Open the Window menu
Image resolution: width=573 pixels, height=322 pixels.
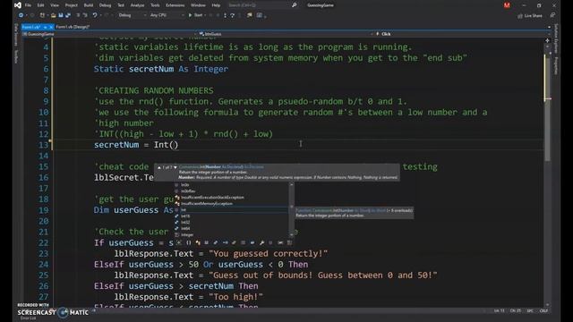click(x=198, y=5)
